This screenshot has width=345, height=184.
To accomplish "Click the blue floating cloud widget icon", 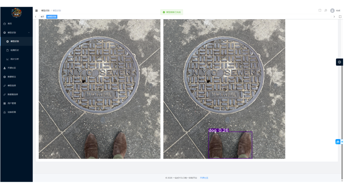I will coord(338,142).
